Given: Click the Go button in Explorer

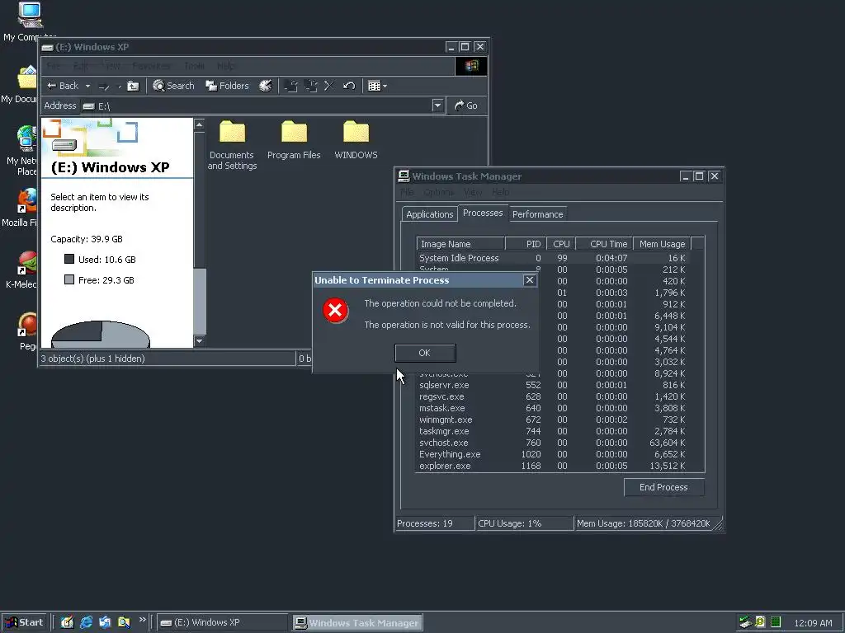Looking at the screenshot, I should [x=466, y=105].
